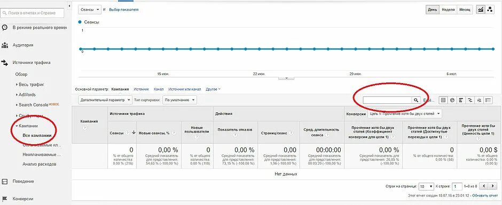Open the Аудитория people icon
Screen dimensions: 502x205
pyautogui.click(x=4, y=45)
